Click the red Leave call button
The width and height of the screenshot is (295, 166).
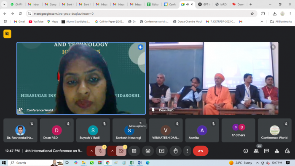(201, 151)
